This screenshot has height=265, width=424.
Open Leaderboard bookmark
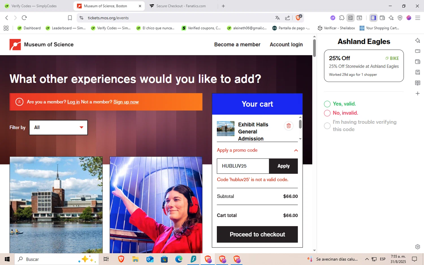coord(66,28)
